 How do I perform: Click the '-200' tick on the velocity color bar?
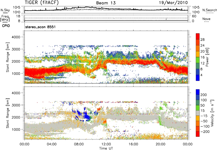click(x=205, y=132)
